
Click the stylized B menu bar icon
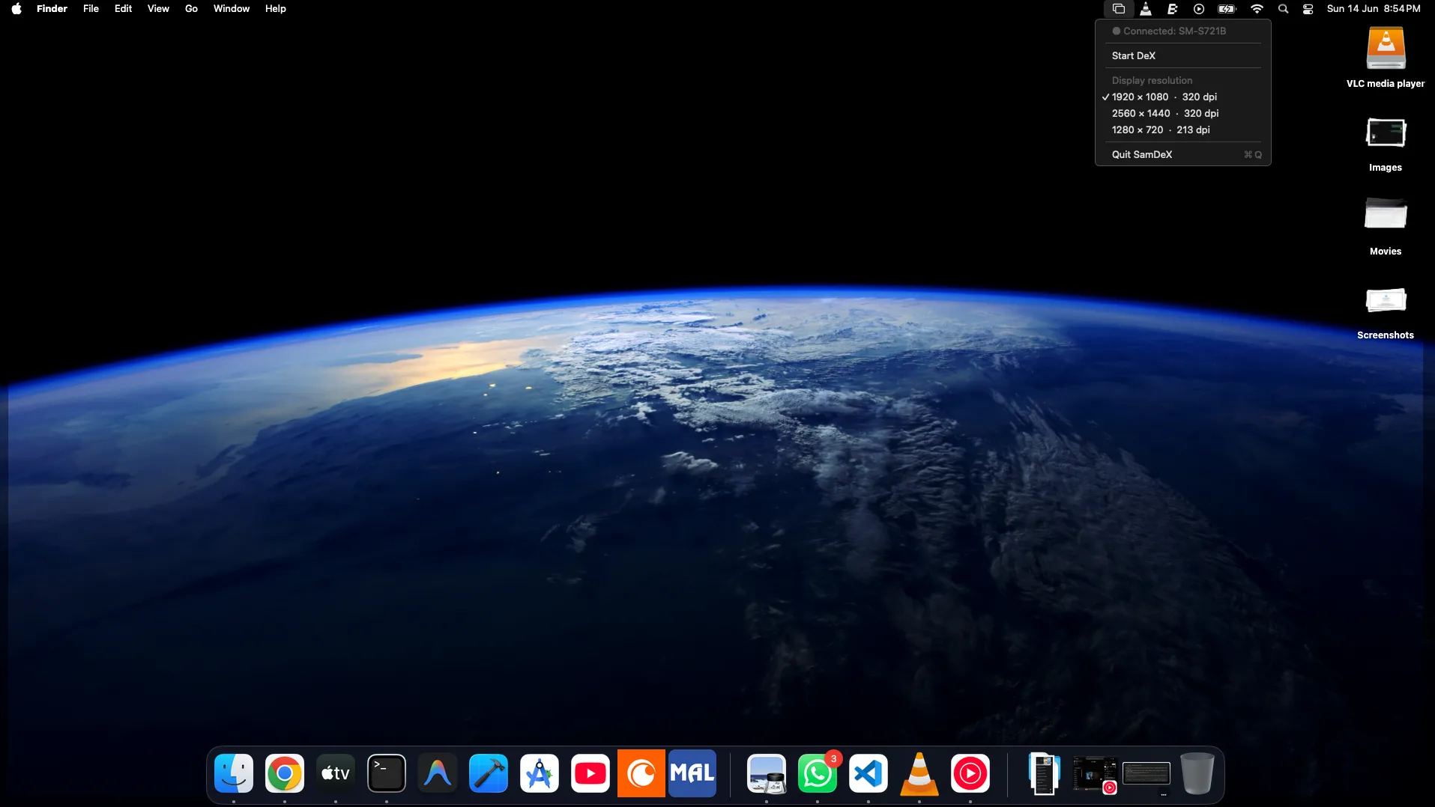tap(1172, 9)
